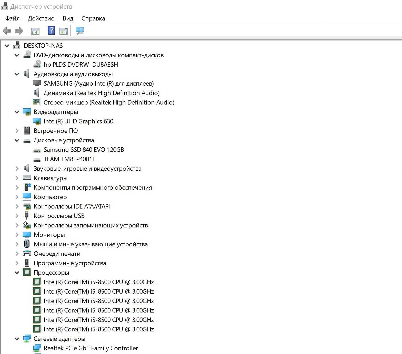Click the Процессоры category chip icon
The height and width of the screenshot is (354, 402).
tap(27, 272)
